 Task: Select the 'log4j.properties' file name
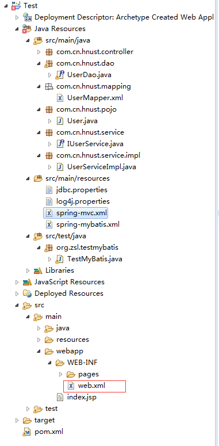[83, 201]
